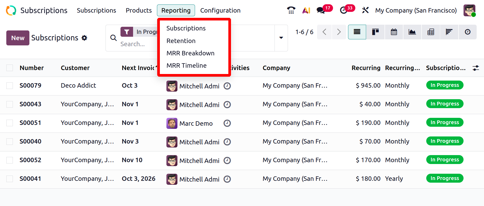Open optional columns settings toggle
The height and width of the screenshot is (206, 484).
coord(476,68)
